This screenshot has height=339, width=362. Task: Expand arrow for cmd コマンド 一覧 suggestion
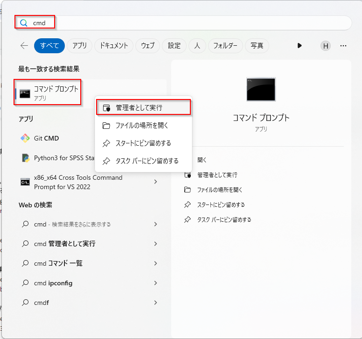point(156,263)
